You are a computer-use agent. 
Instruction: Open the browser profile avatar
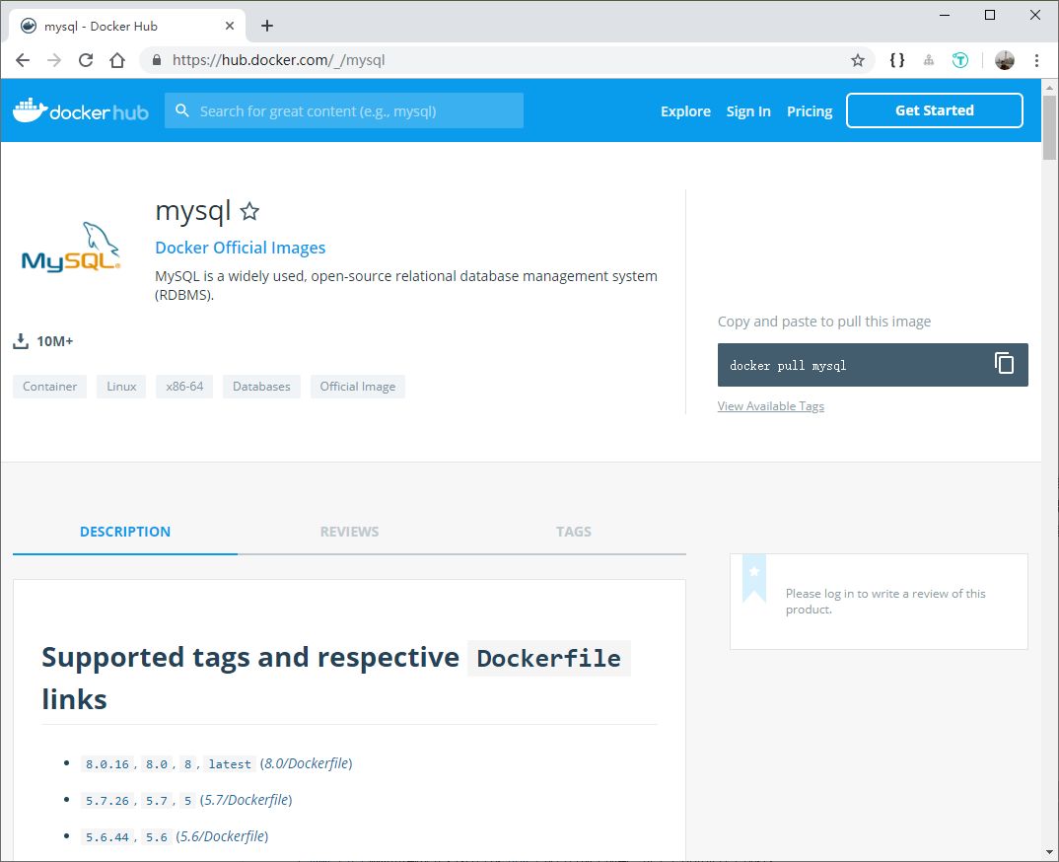point(1005,60)
